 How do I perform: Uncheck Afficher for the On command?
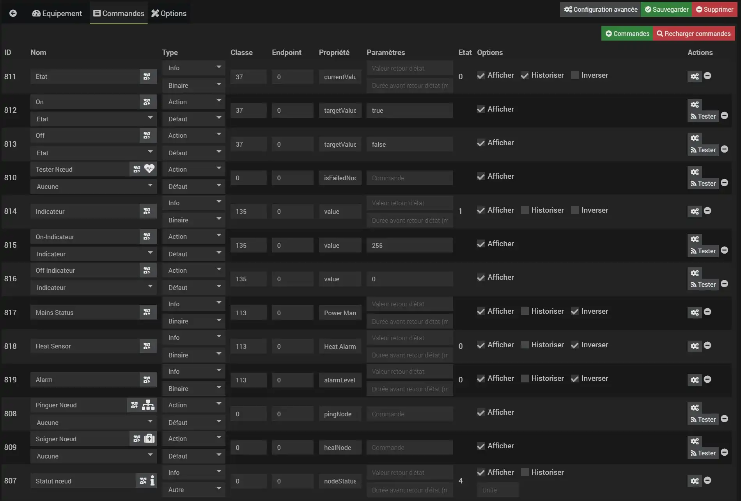(x=481, y=109)
